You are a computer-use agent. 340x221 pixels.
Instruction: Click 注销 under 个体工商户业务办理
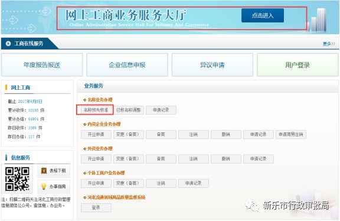pyautogui.click(x=161, y=183)
